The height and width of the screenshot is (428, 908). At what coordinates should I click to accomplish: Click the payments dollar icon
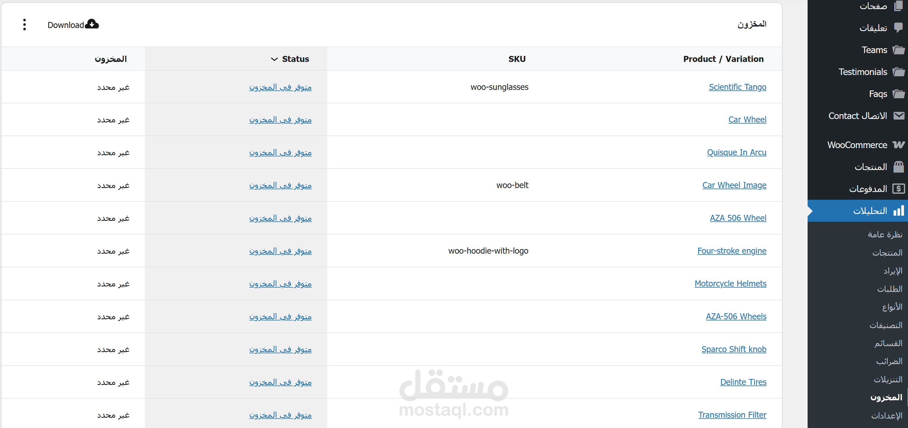tap(899, 189)
